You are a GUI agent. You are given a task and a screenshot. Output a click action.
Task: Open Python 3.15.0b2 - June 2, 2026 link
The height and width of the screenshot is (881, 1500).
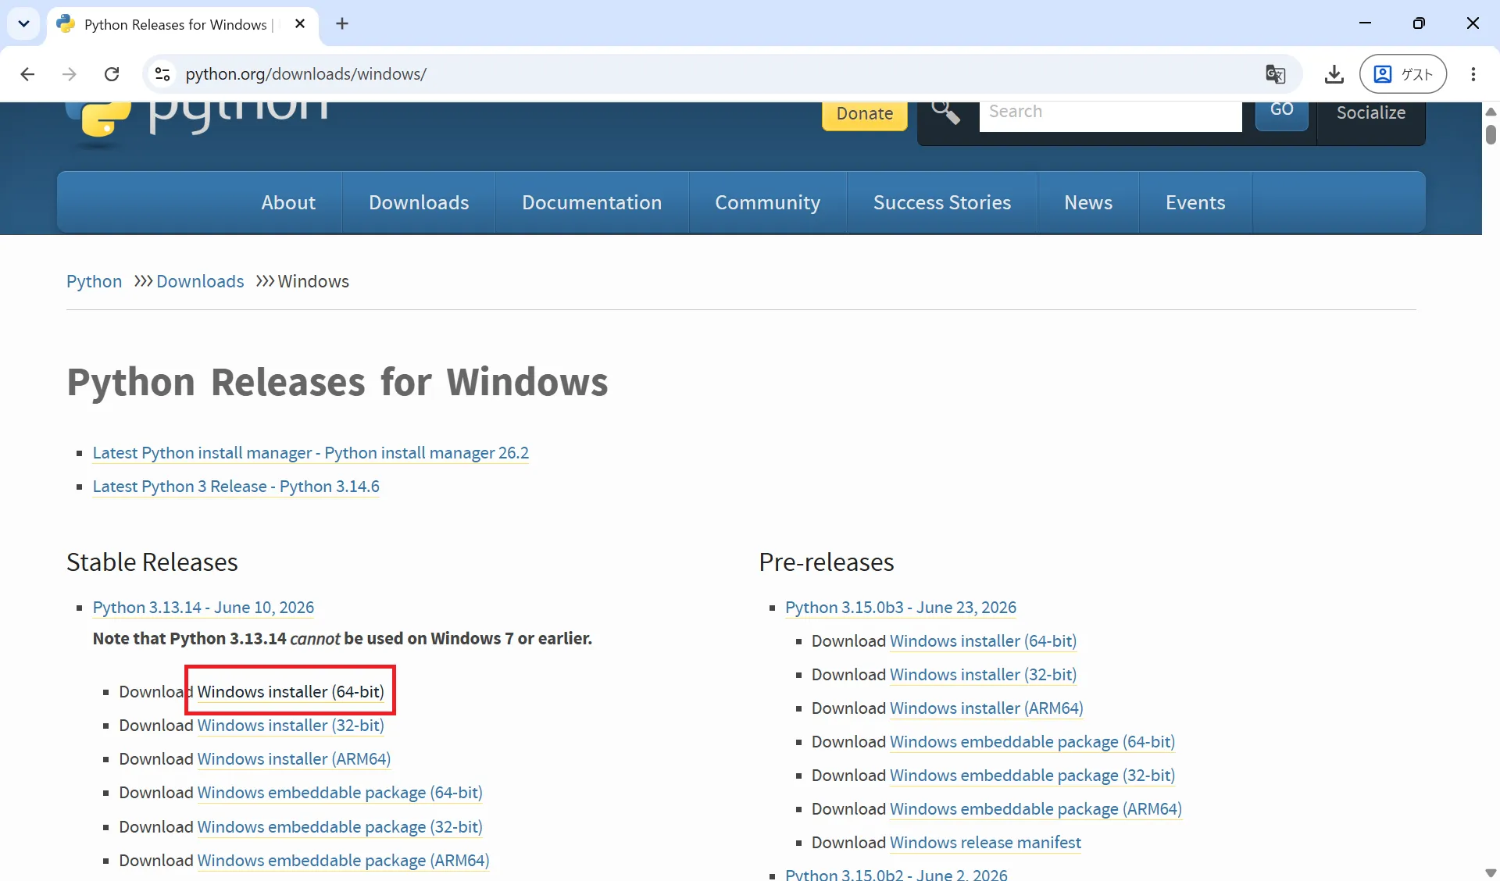[x=896, y=874]
